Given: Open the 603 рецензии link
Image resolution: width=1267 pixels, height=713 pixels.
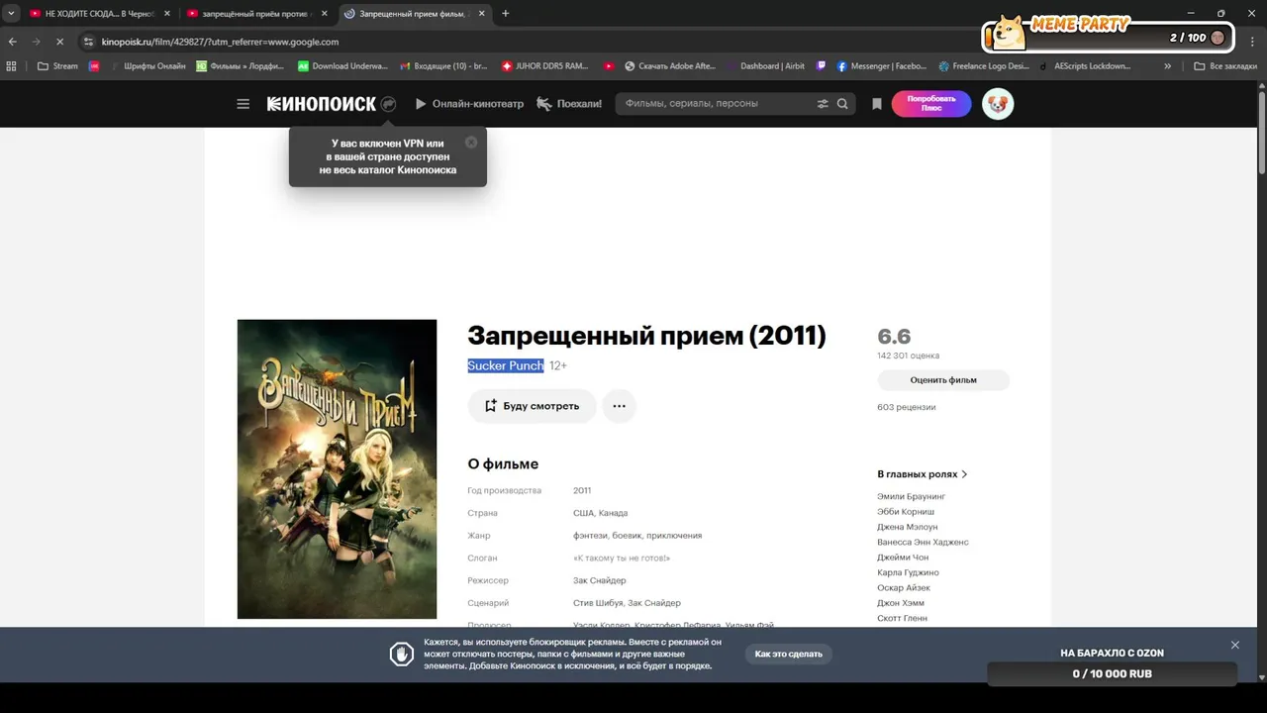Looking at the screenshot, I should coord(906,407).
